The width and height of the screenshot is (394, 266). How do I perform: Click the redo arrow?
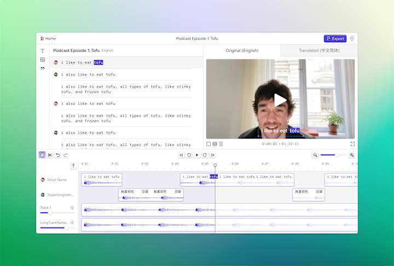tap(66, 155)
